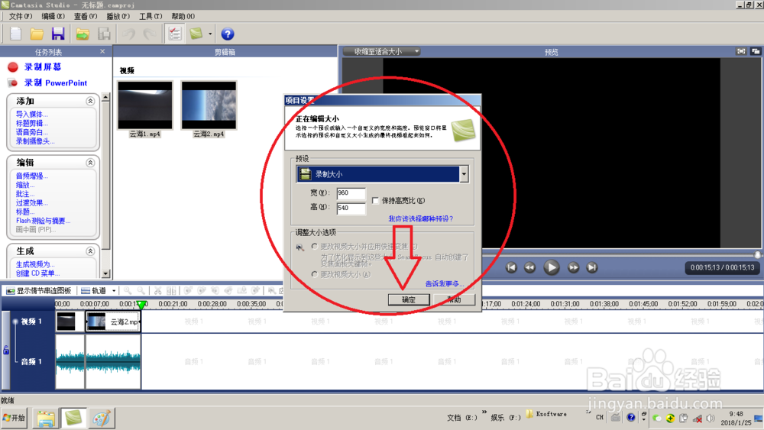This screenshot has height=430, width=764.
Task: Click the Audio Enhancements link
Action: click(31, 176)
